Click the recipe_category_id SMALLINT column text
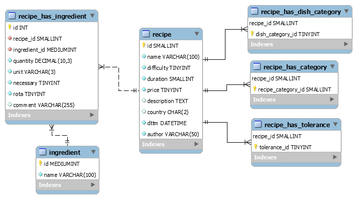Image resolution: width=357 pixels, height=199 pixels. [x=295, y=89]
